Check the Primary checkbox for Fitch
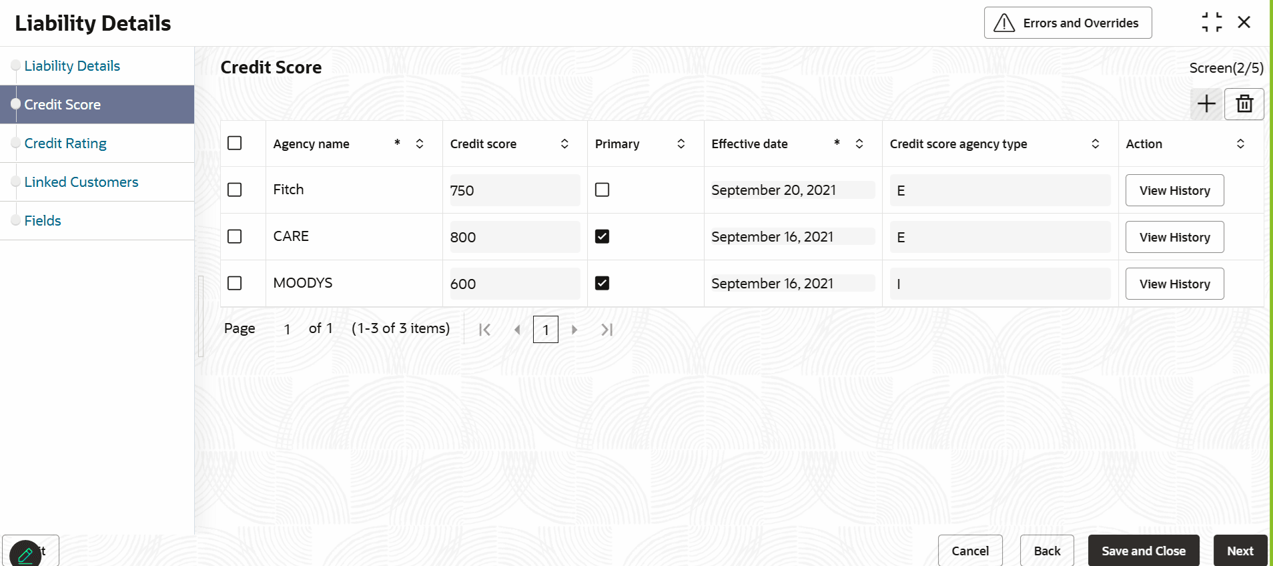The image size is (1273, 566). coord(602,190)
